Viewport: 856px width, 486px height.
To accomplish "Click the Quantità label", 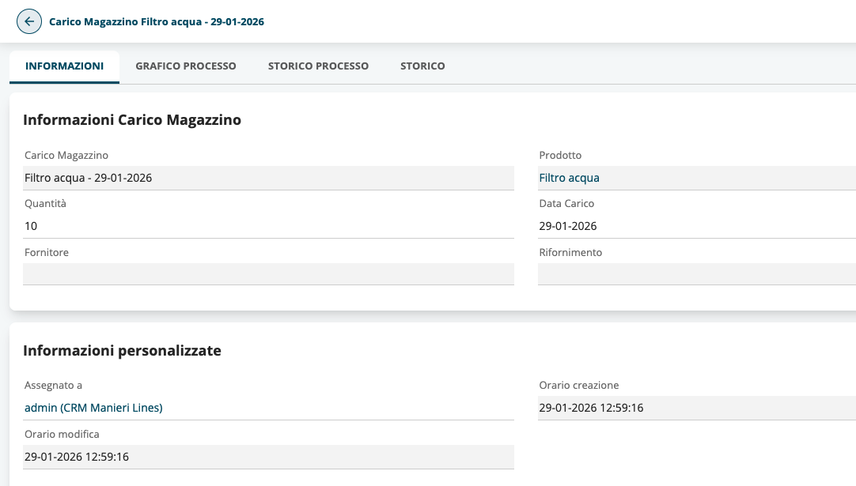I will (x=45, y=203).
